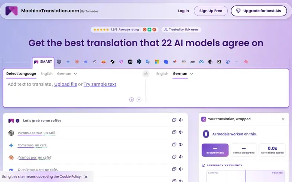The height and width of the screenshot is (182, 292).
Task: Open the target language dropdown next to German
Action: [191, 74]
